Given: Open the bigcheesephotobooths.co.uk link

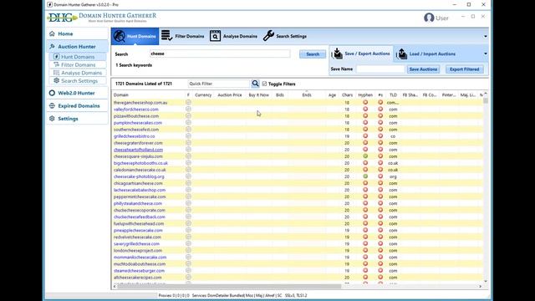Looking at the screenshot, I should 140,163.
